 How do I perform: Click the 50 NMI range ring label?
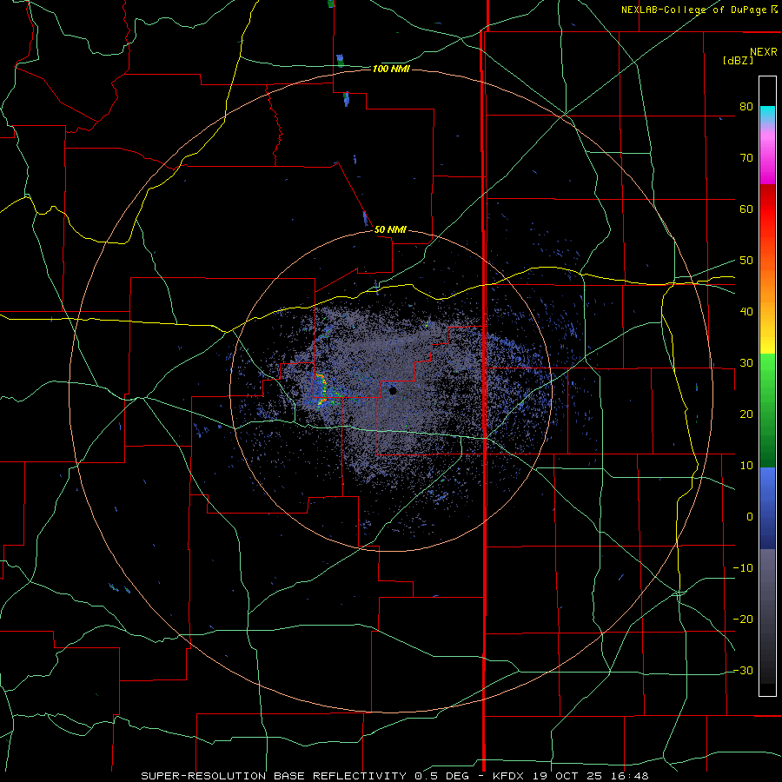click(x=390, y=230)
